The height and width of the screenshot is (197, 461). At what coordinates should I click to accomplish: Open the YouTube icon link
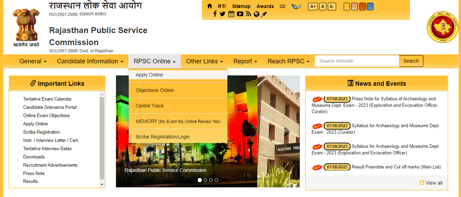pos(240,14)
